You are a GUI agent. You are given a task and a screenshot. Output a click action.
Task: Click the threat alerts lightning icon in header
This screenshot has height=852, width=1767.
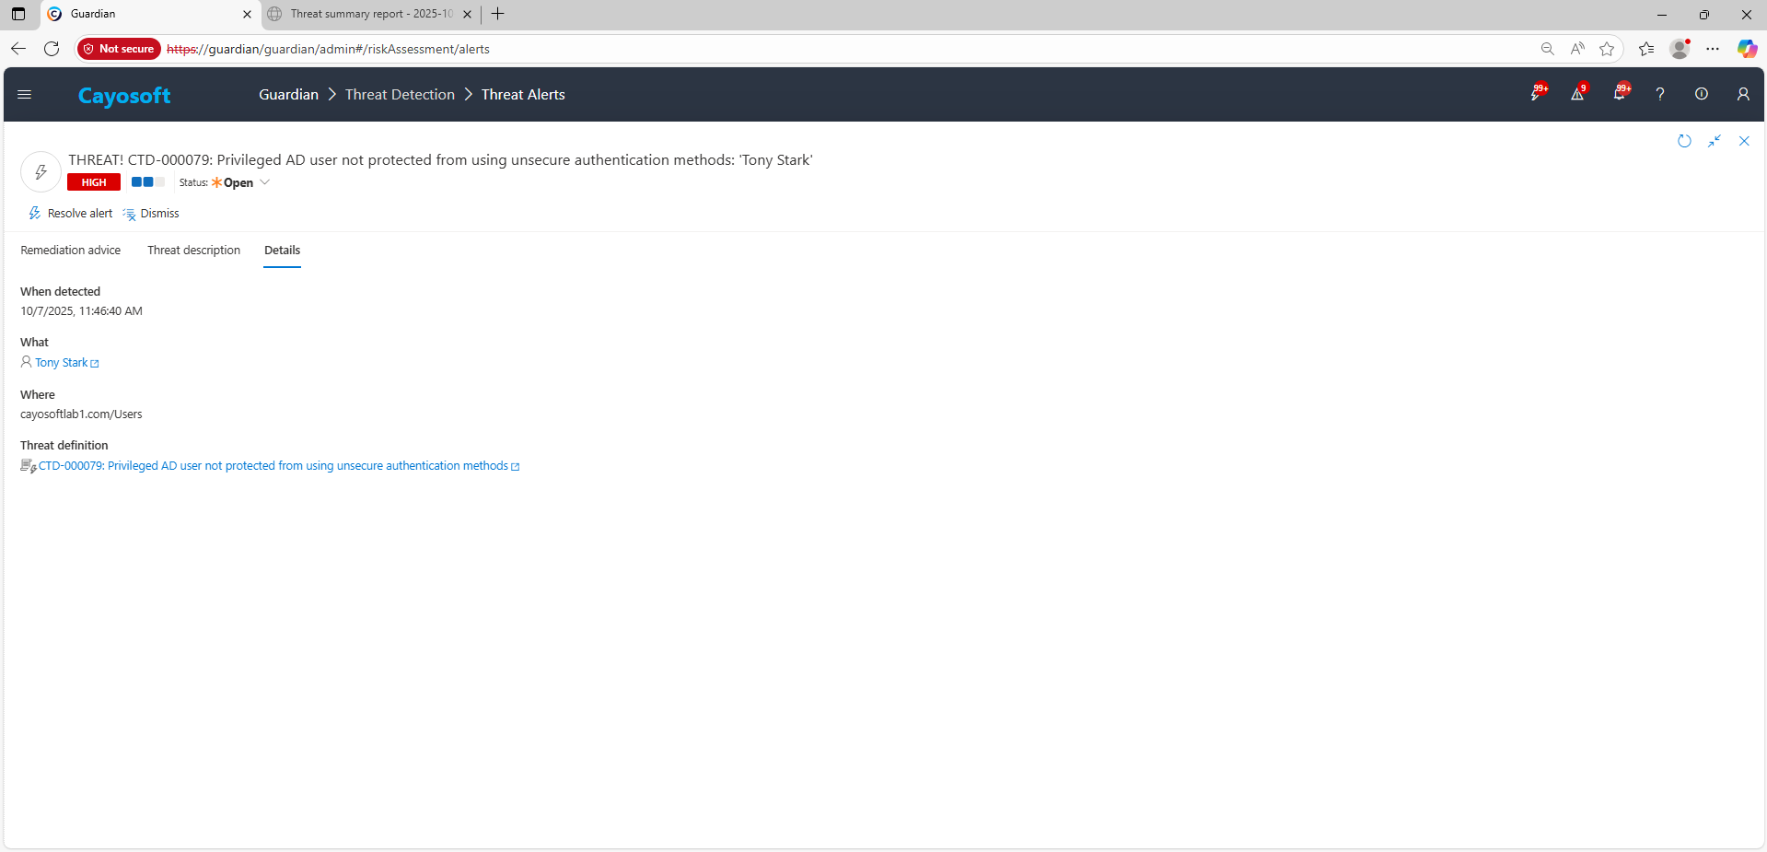coord(1536,94)
